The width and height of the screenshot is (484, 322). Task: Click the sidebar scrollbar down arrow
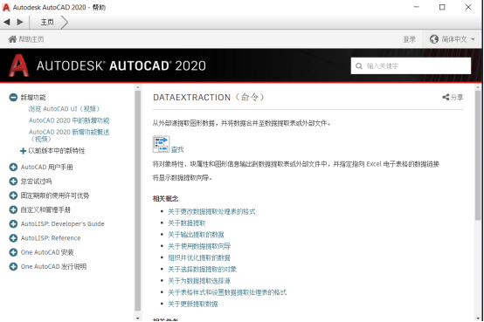click(x=138, y=318)
